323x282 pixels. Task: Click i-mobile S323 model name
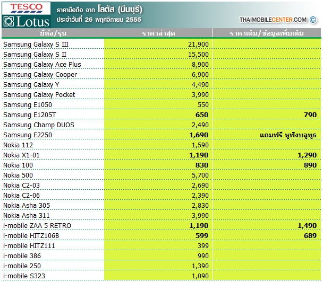tap(24, 276)
